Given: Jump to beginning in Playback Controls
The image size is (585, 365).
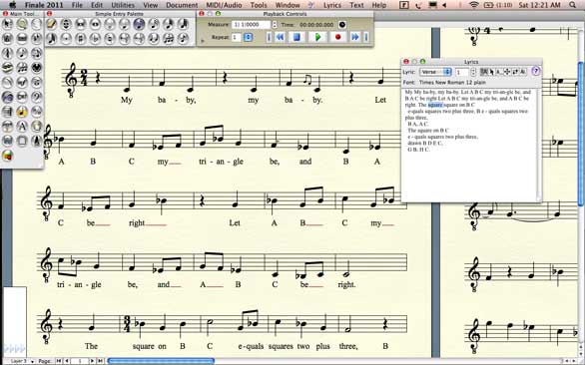Looking at the screenshot, I should pyautogui.click(x=269, y=37).
